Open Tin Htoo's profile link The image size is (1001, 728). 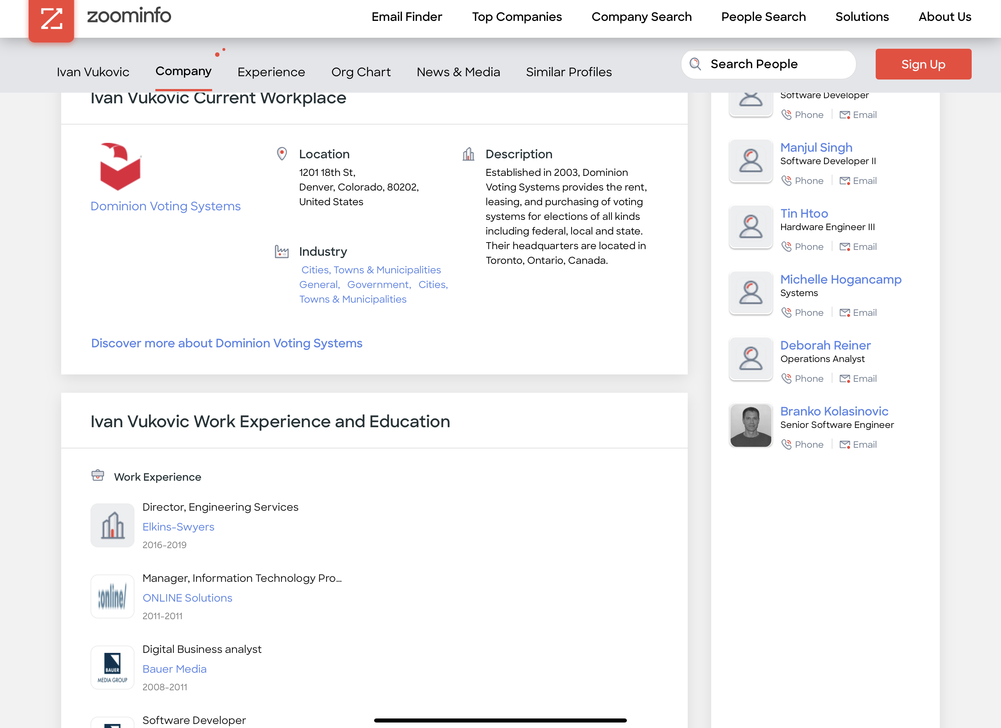pyautogui.click(x=804, y=214)
